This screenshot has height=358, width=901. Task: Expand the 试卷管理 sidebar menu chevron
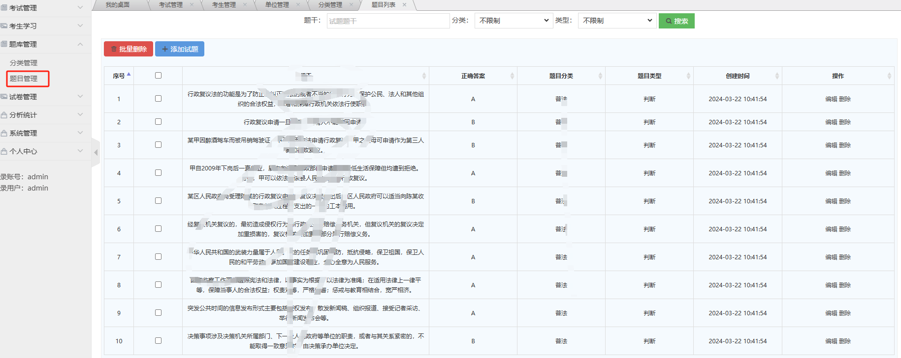(x=80, y=96)
